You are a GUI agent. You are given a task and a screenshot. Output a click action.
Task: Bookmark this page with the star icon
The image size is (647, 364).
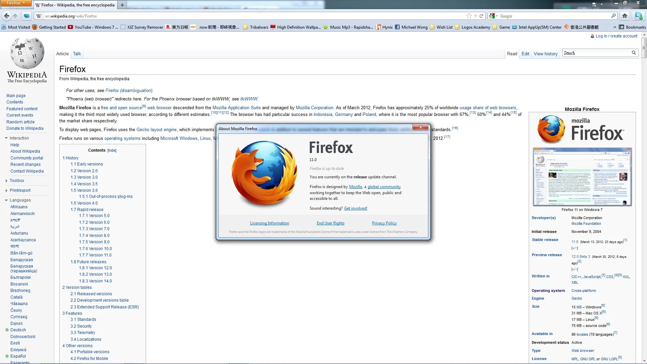[469, 16]
